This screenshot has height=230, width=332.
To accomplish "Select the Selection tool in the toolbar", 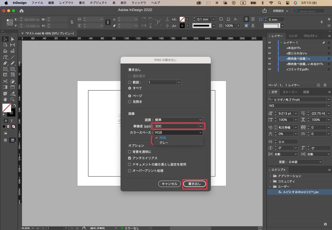I will tap(5, 39).
